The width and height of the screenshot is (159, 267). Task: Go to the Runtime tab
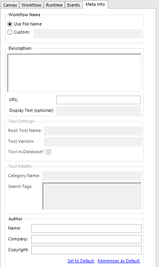[x=54, y=5]
